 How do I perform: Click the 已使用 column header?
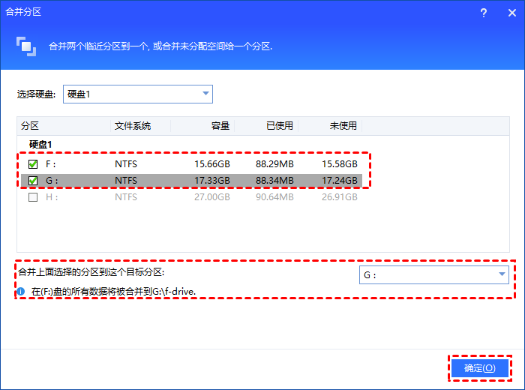pos(280,125)
